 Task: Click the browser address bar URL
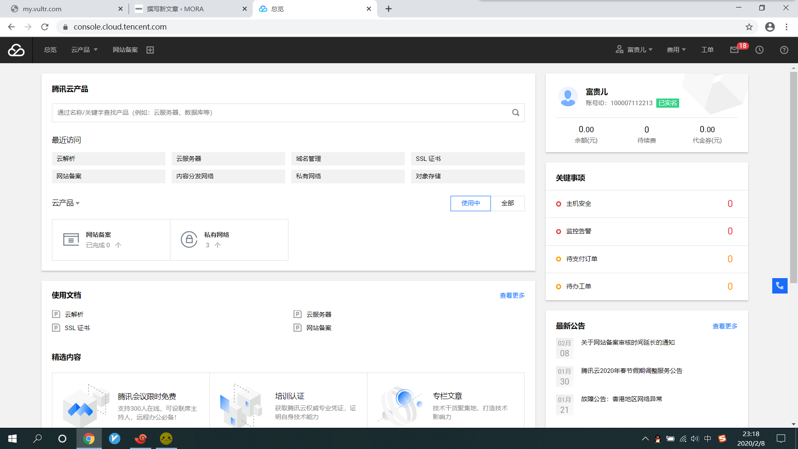click(120, 27)
